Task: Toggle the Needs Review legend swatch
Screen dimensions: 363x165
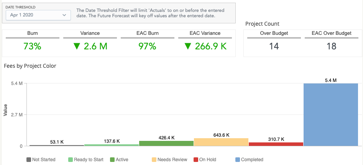Action: pyautogui.click(x=154, y=160)
